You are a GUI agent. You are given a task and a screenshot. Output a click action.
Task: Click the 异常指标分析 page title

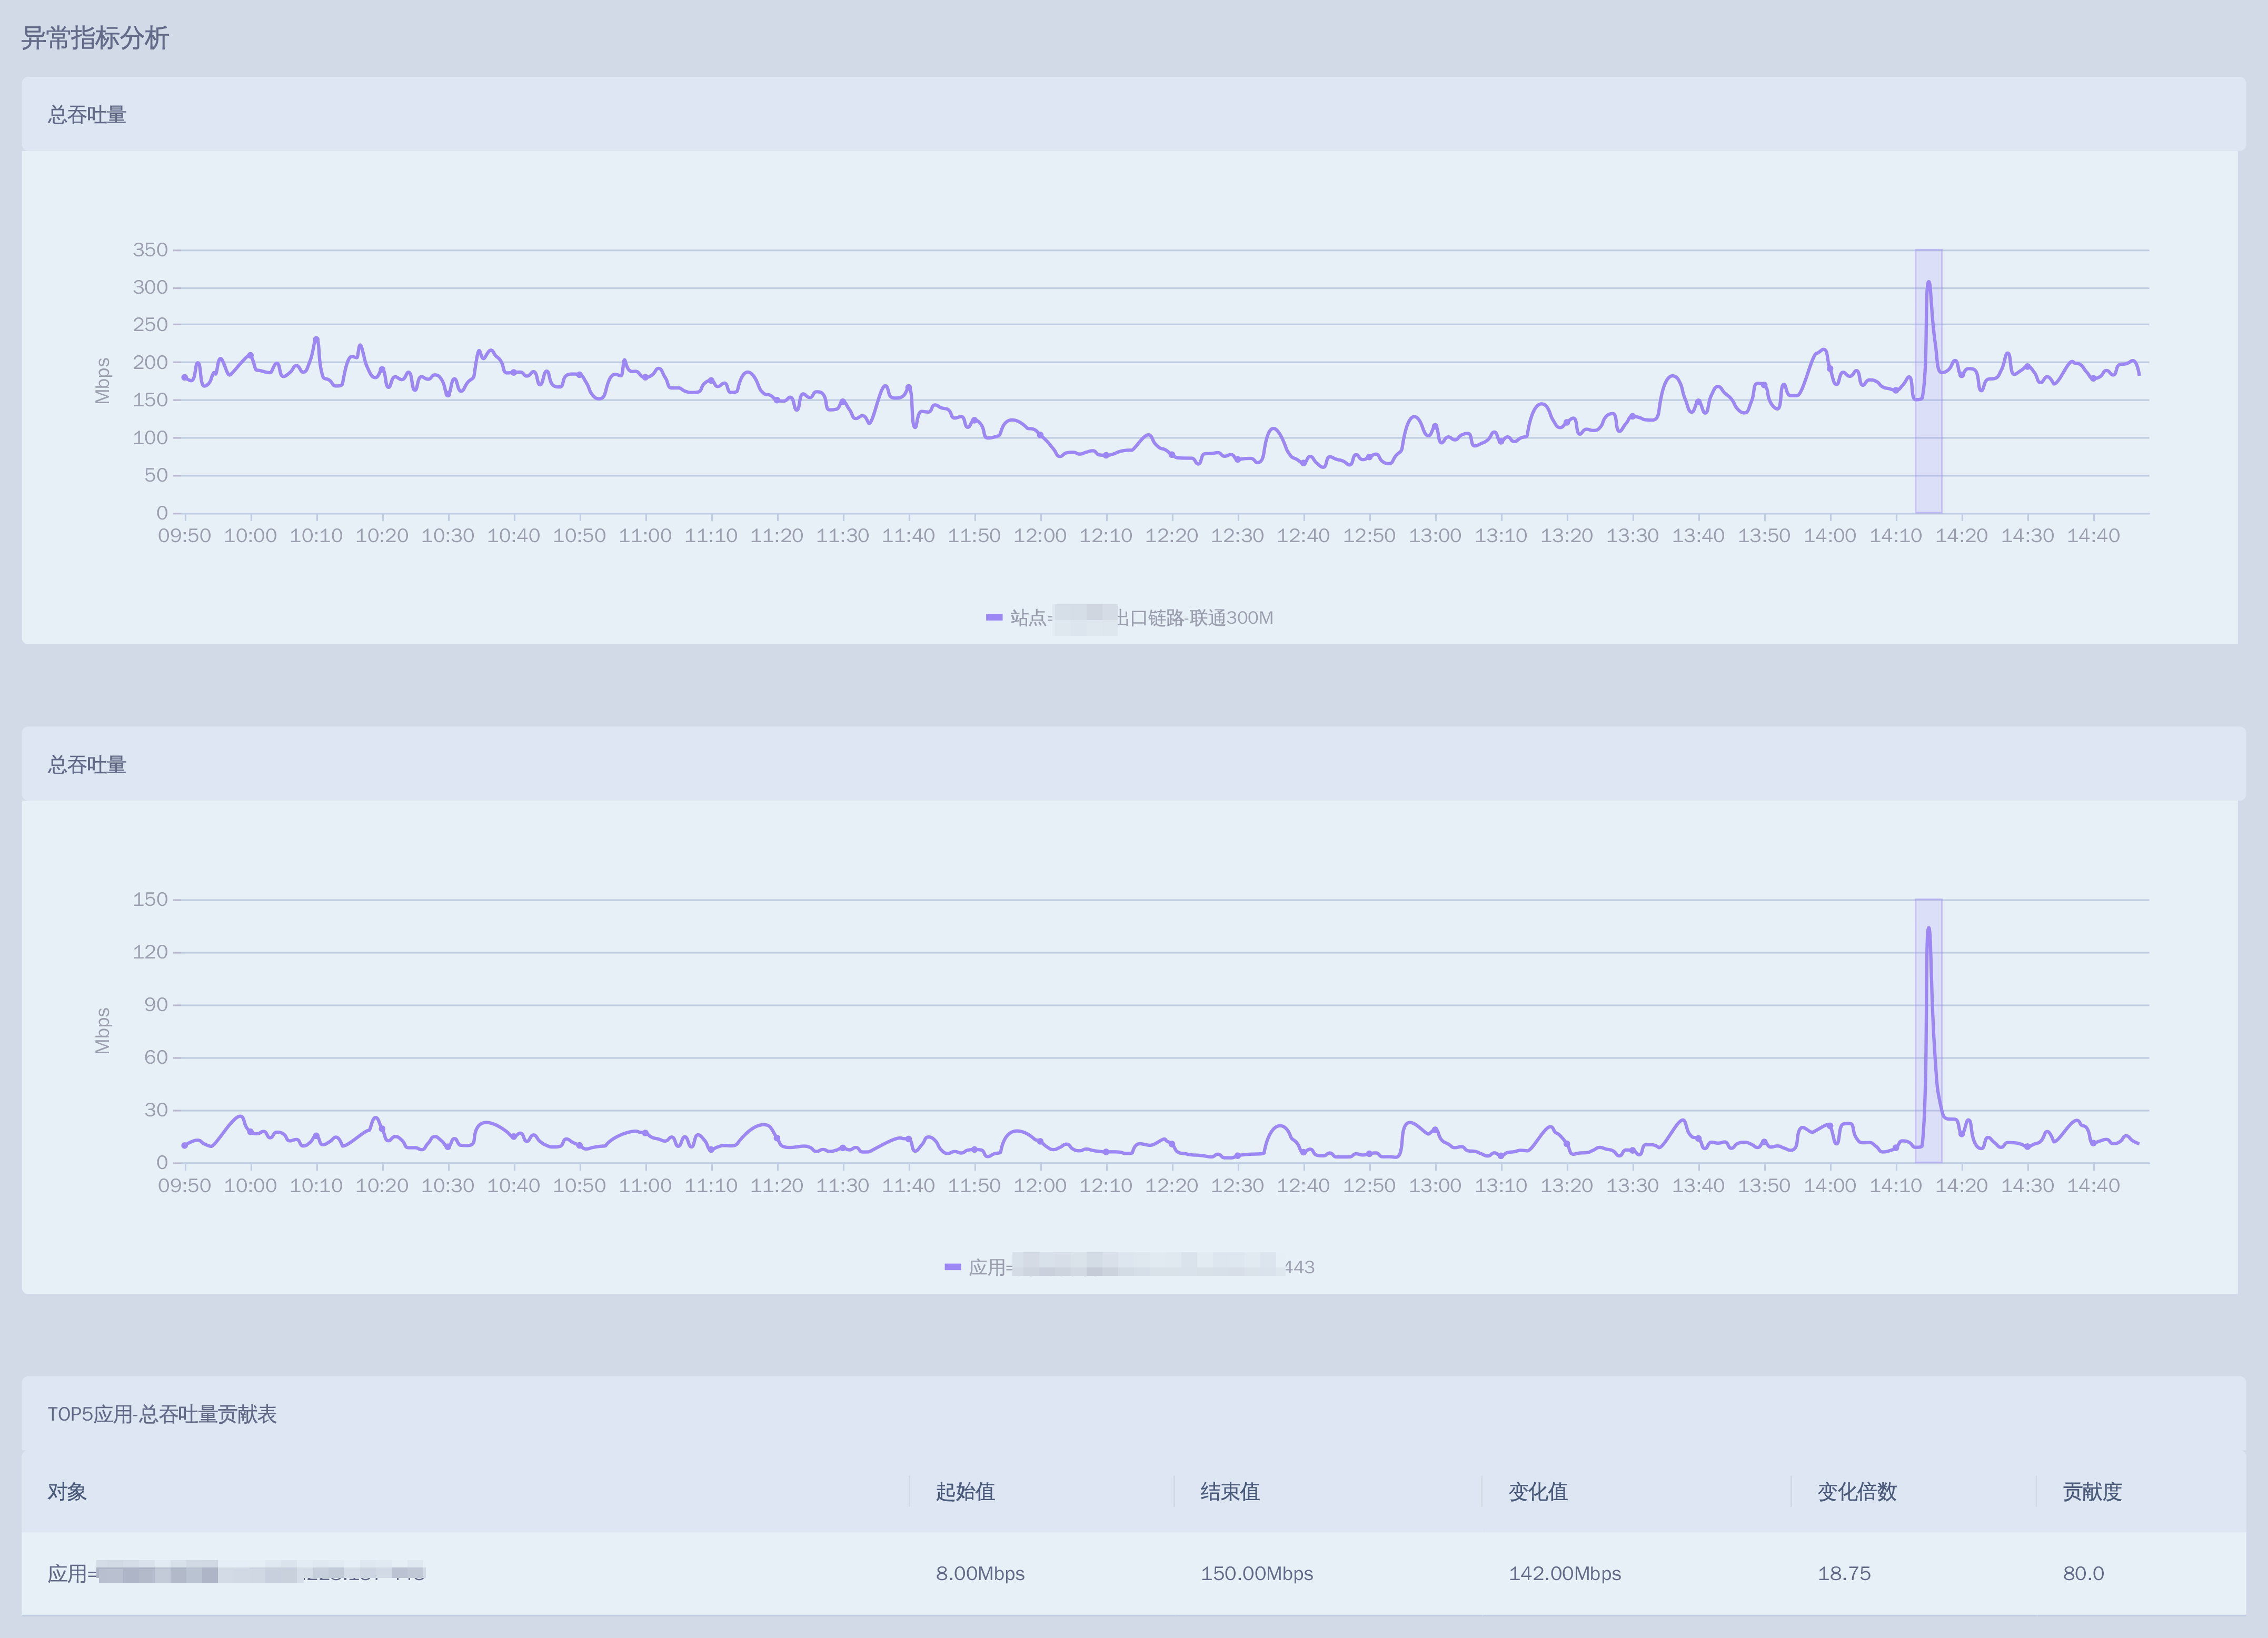(x=95, y=38)
